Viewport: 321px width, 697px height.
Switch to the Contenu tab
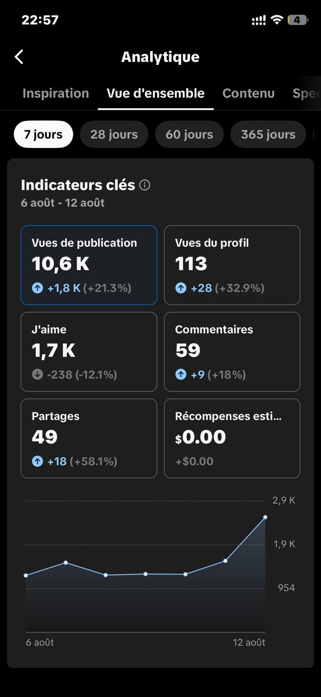point(248,93)
